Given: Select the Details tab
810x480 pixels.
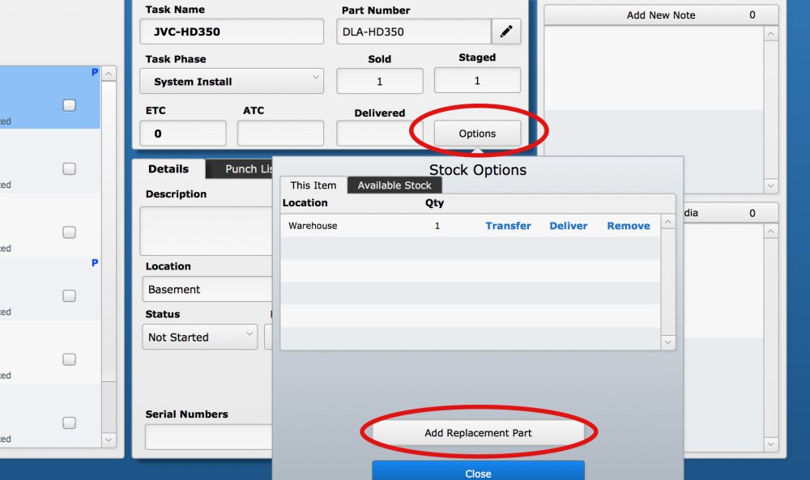Looking at the screenshot, I should pos(168,169).
